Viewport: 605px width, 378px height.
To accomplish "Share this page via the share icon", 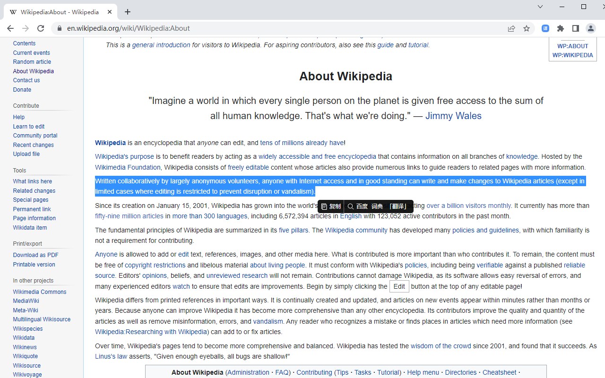I will tap(511, 28).
